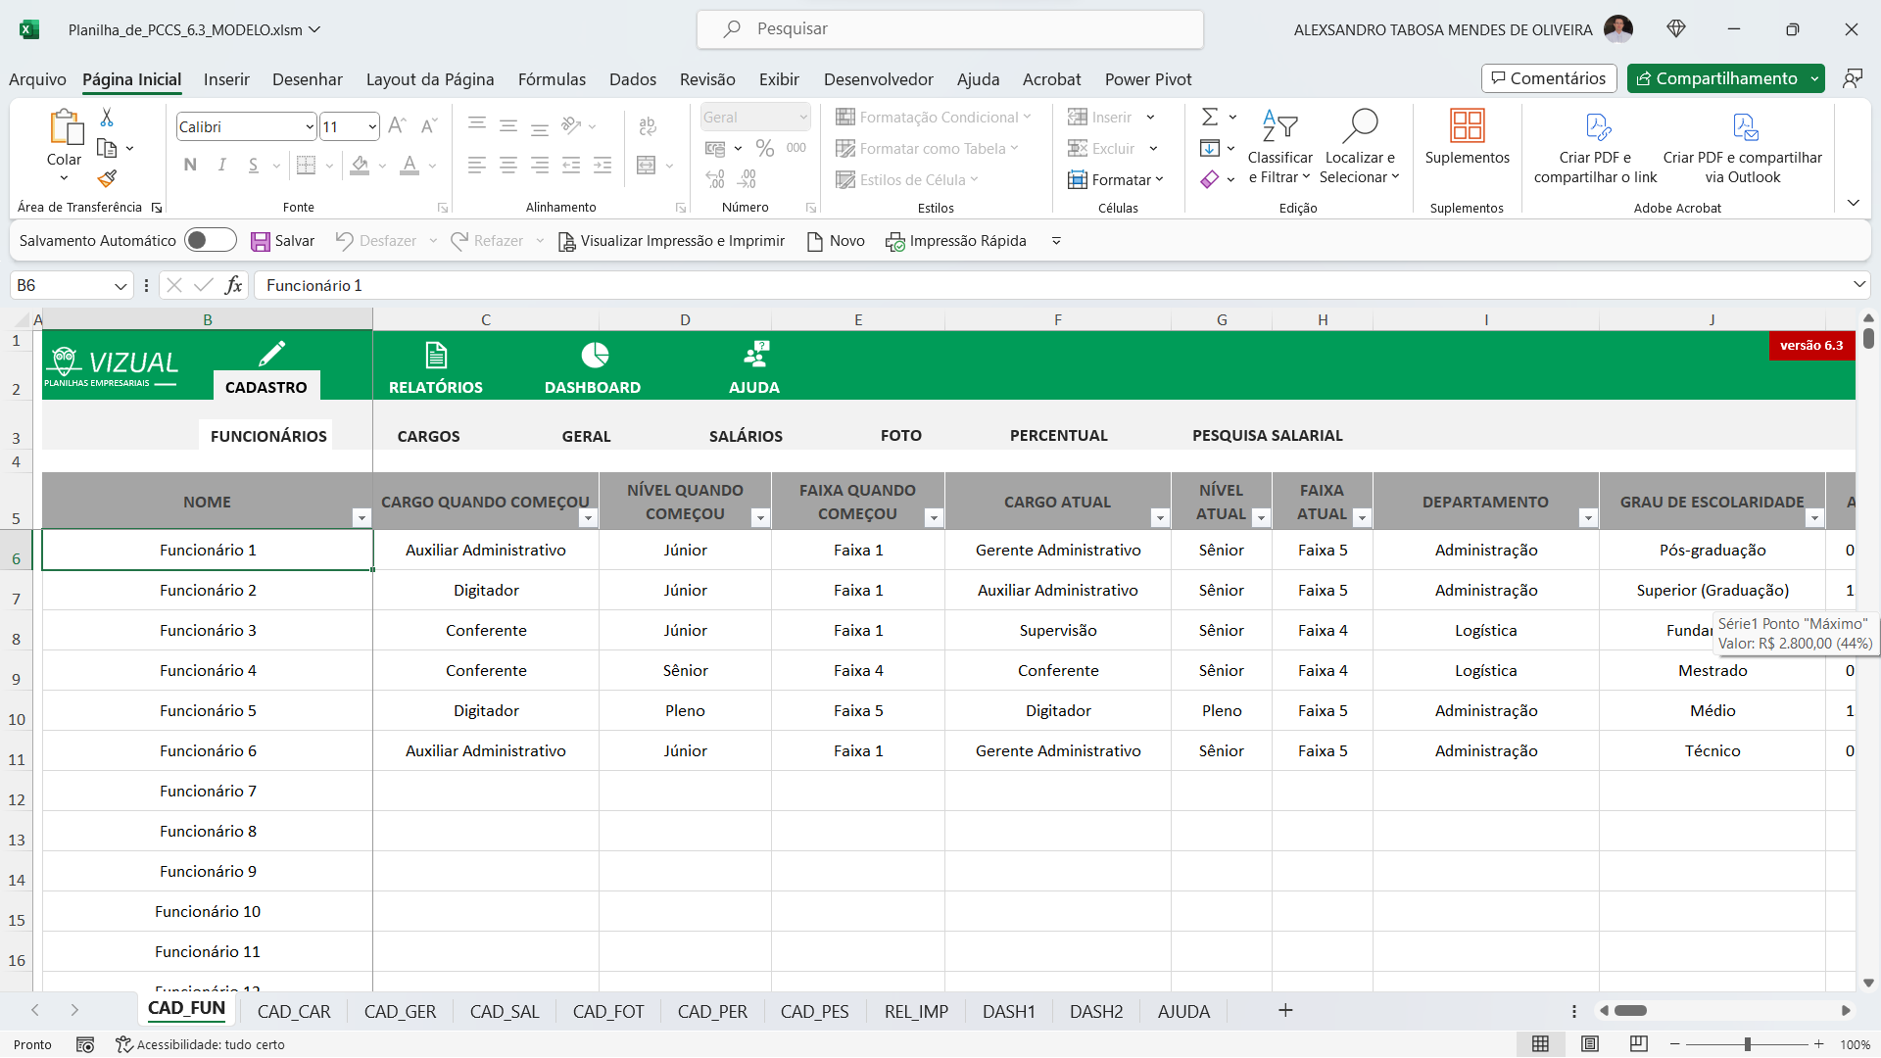Click the Format Painter brush icon
This screenshot has width=1881, height=1058.
(108, 178)
